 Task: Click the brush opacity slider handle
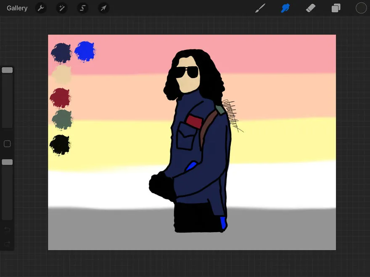point(7,162)
